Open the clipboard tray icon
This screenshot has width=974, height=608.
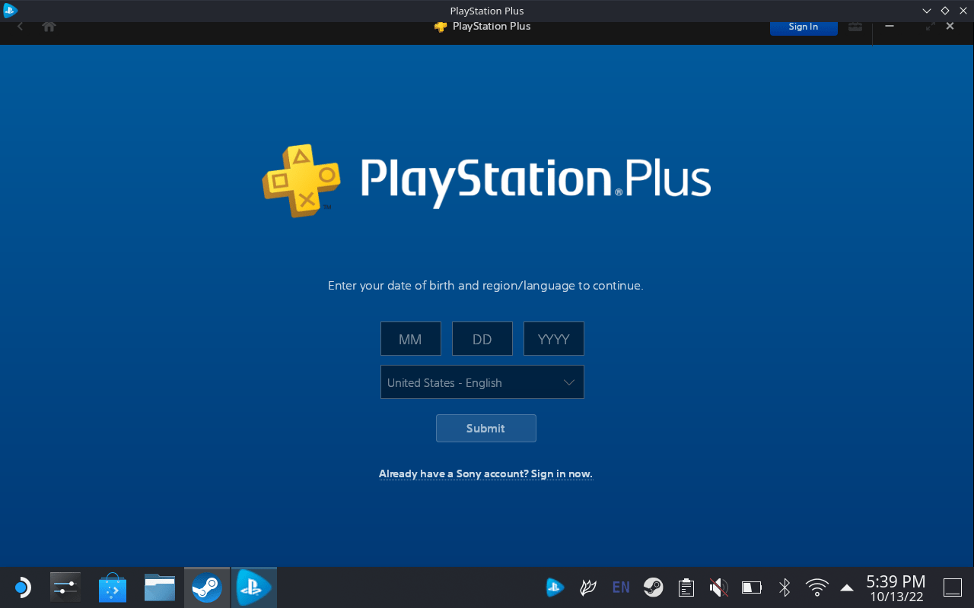click(686, 587)
